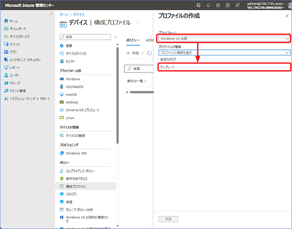Choose テンプレート option
Image resolution: width=292 pixels, height=229 pixels.
224,67
